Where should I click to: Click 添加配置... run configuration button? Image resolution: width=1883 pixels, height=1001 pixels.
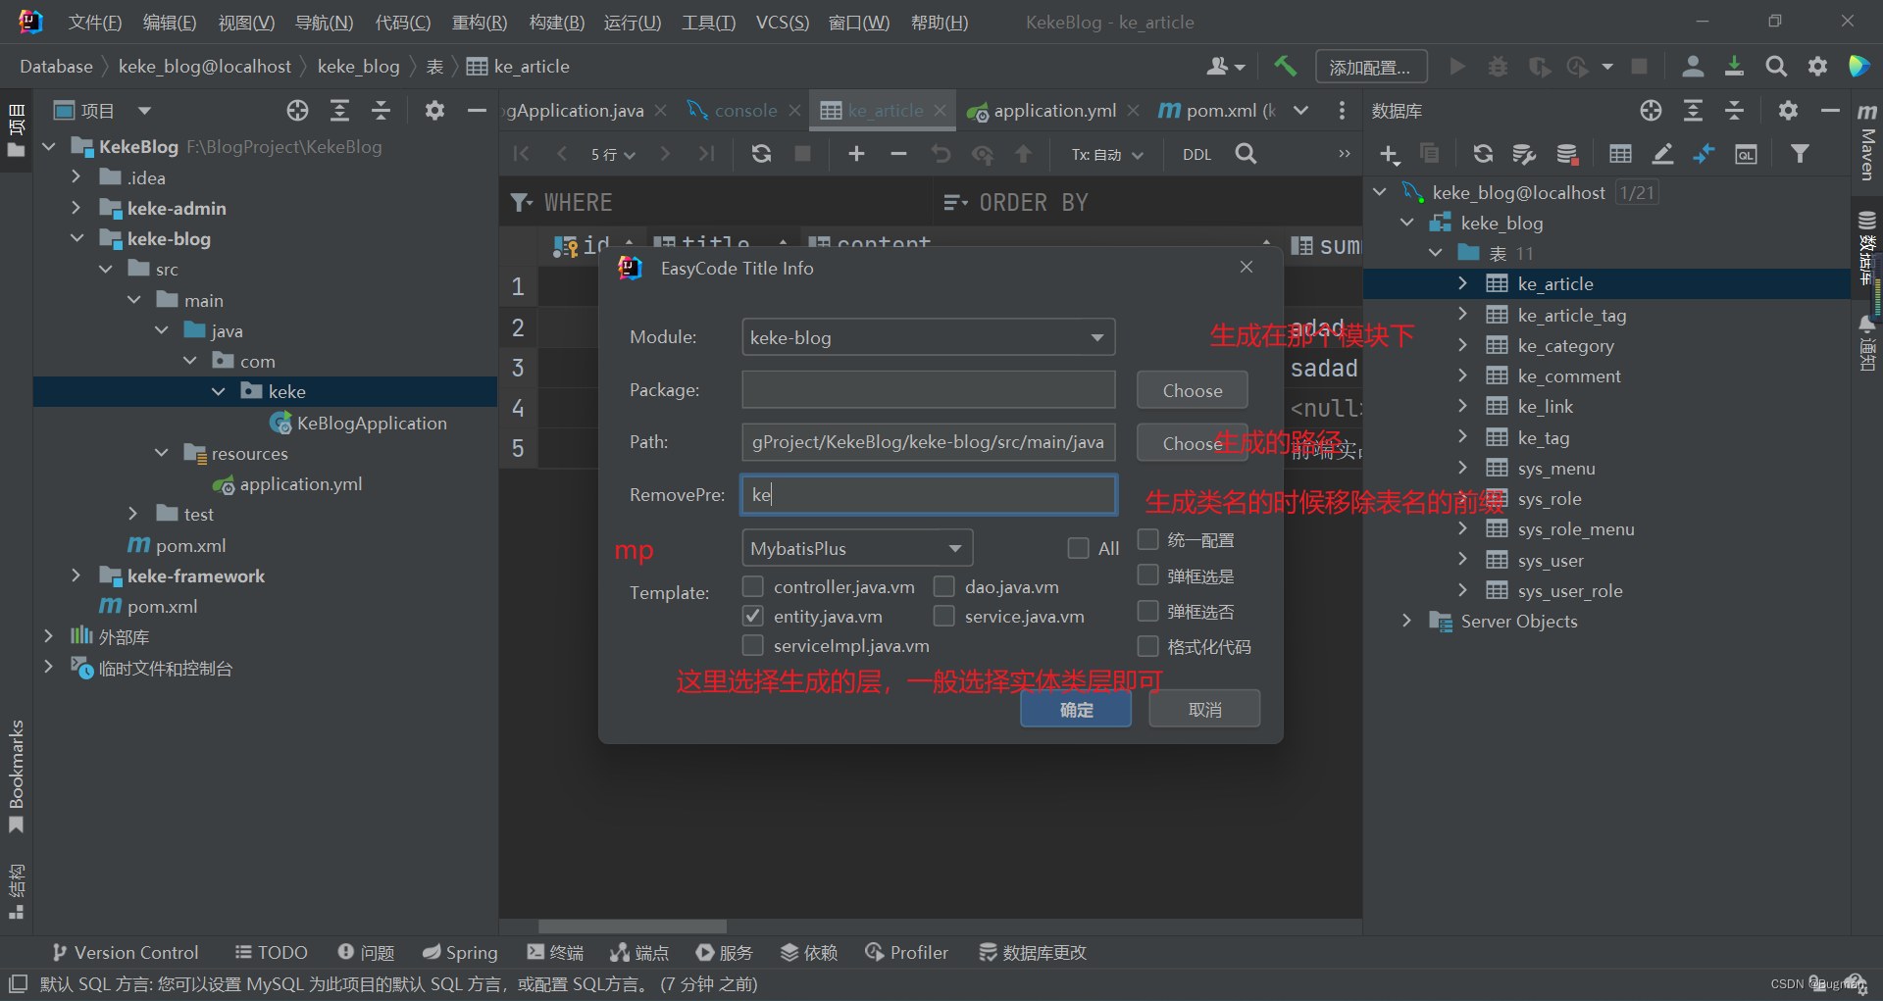pyautogui.click(x=1370, y=67)
